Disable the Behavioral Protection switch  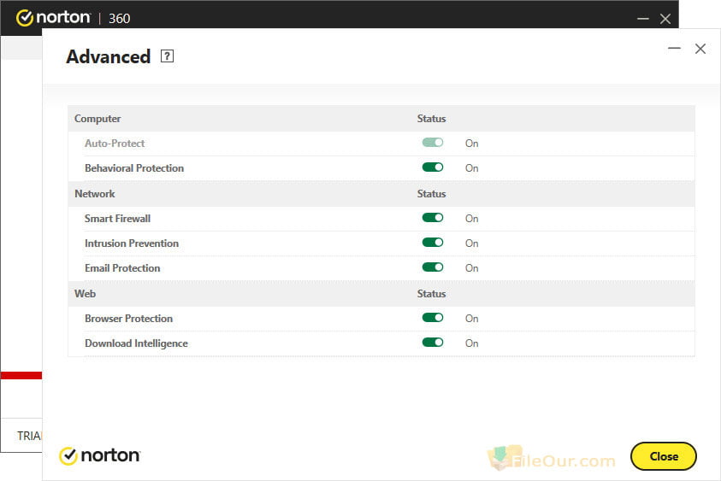433,168
